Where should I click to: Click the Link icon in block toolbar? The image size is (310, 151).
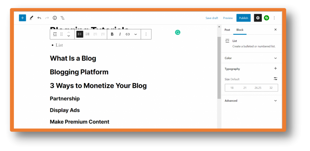(128, 34)
